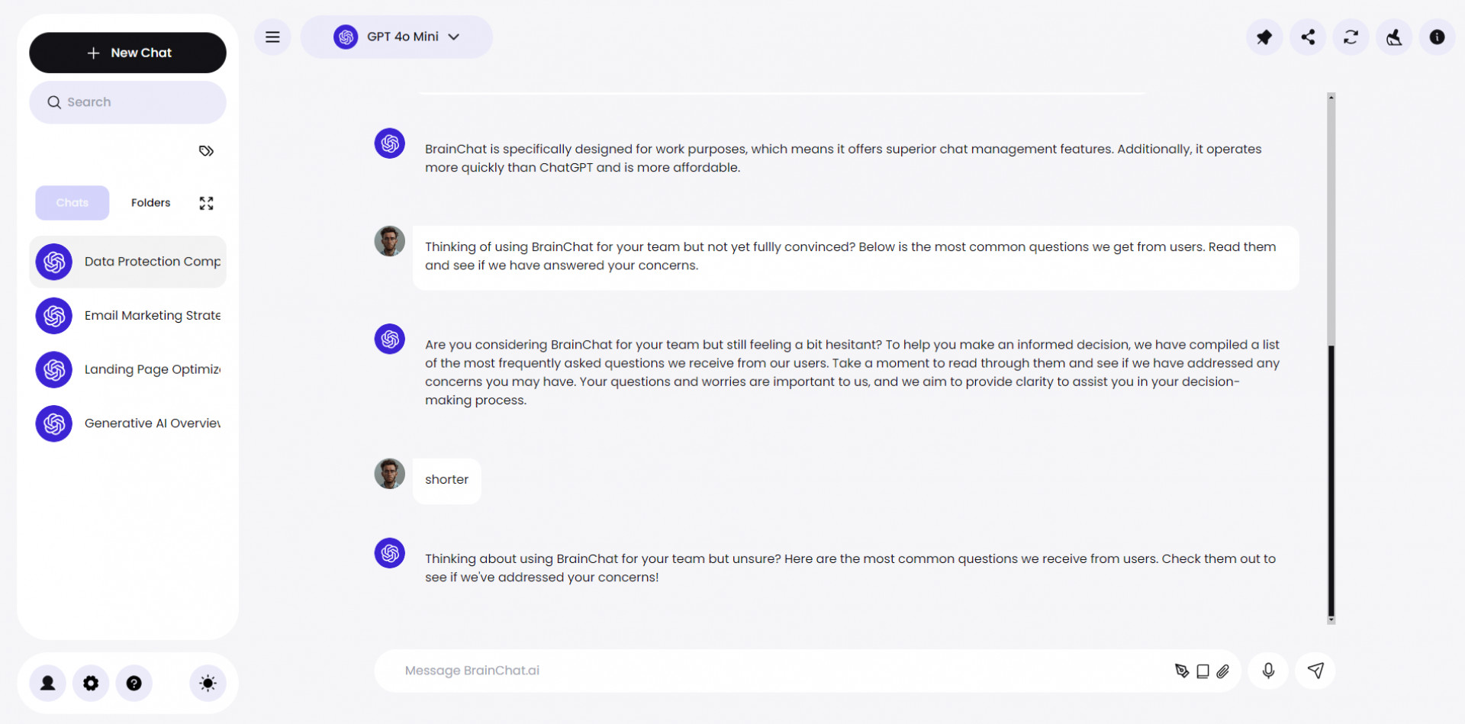Image resolution: width=1465 pixels, height=724 pixels.
Task: Toggle sidebar with hamburger menu icon
Action: coord(272,37)
